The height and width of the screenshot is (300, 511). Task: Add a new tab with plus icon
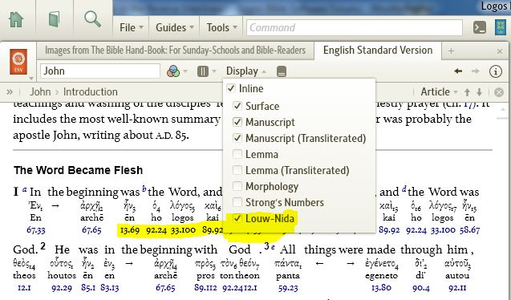coord(451,51)
